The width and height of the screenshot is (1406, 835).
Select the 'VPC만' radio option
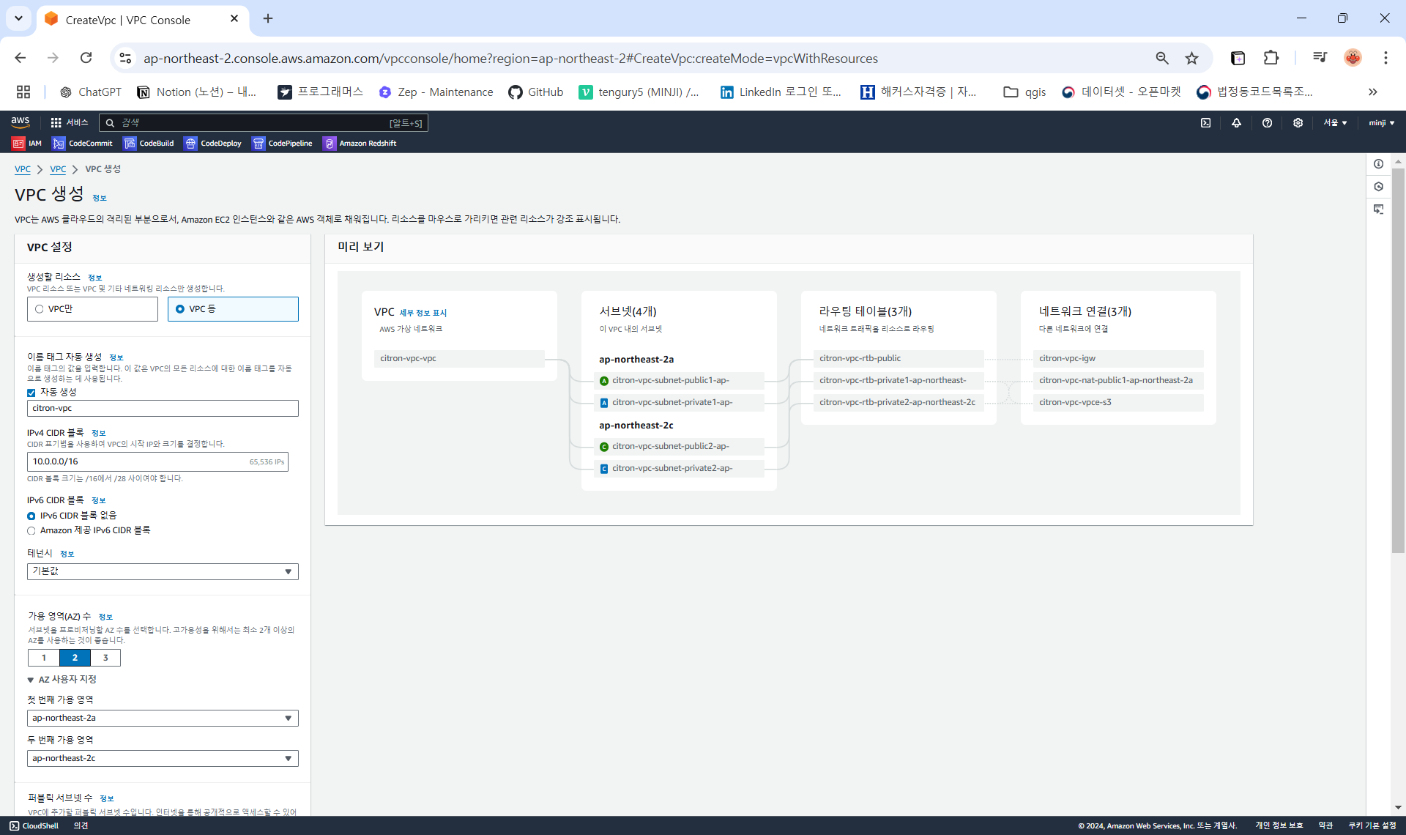click(x=40, y=309)
